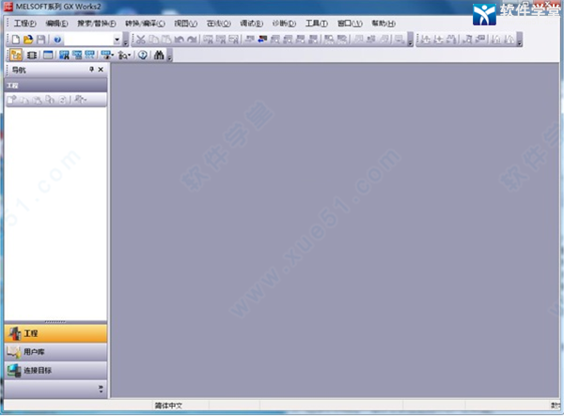Click the New Project icon
This screenshot has height=416, width=564.
(17, 40)
